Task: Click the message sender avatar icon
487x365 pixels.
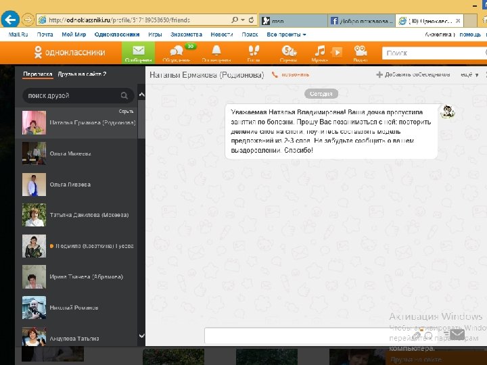Action: [448, 112]
